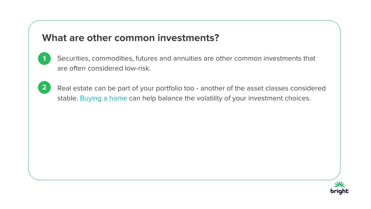Click the bright wordmark text
Screen dimensions: 371x209
coord(339,191)
